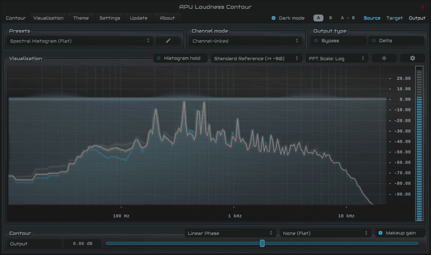
Task: Open the Theme menu
Action: pyautogui.click(x=81, y=18)
